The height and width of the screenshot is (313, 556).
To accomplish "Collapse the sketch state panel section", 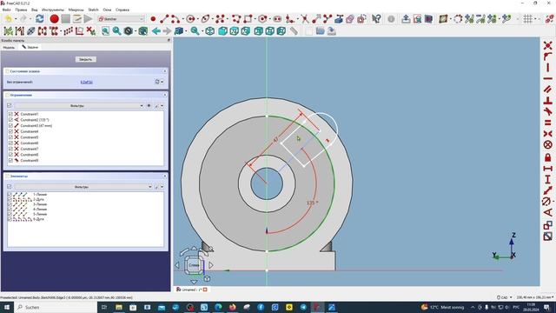I will [x=165, y=71].
